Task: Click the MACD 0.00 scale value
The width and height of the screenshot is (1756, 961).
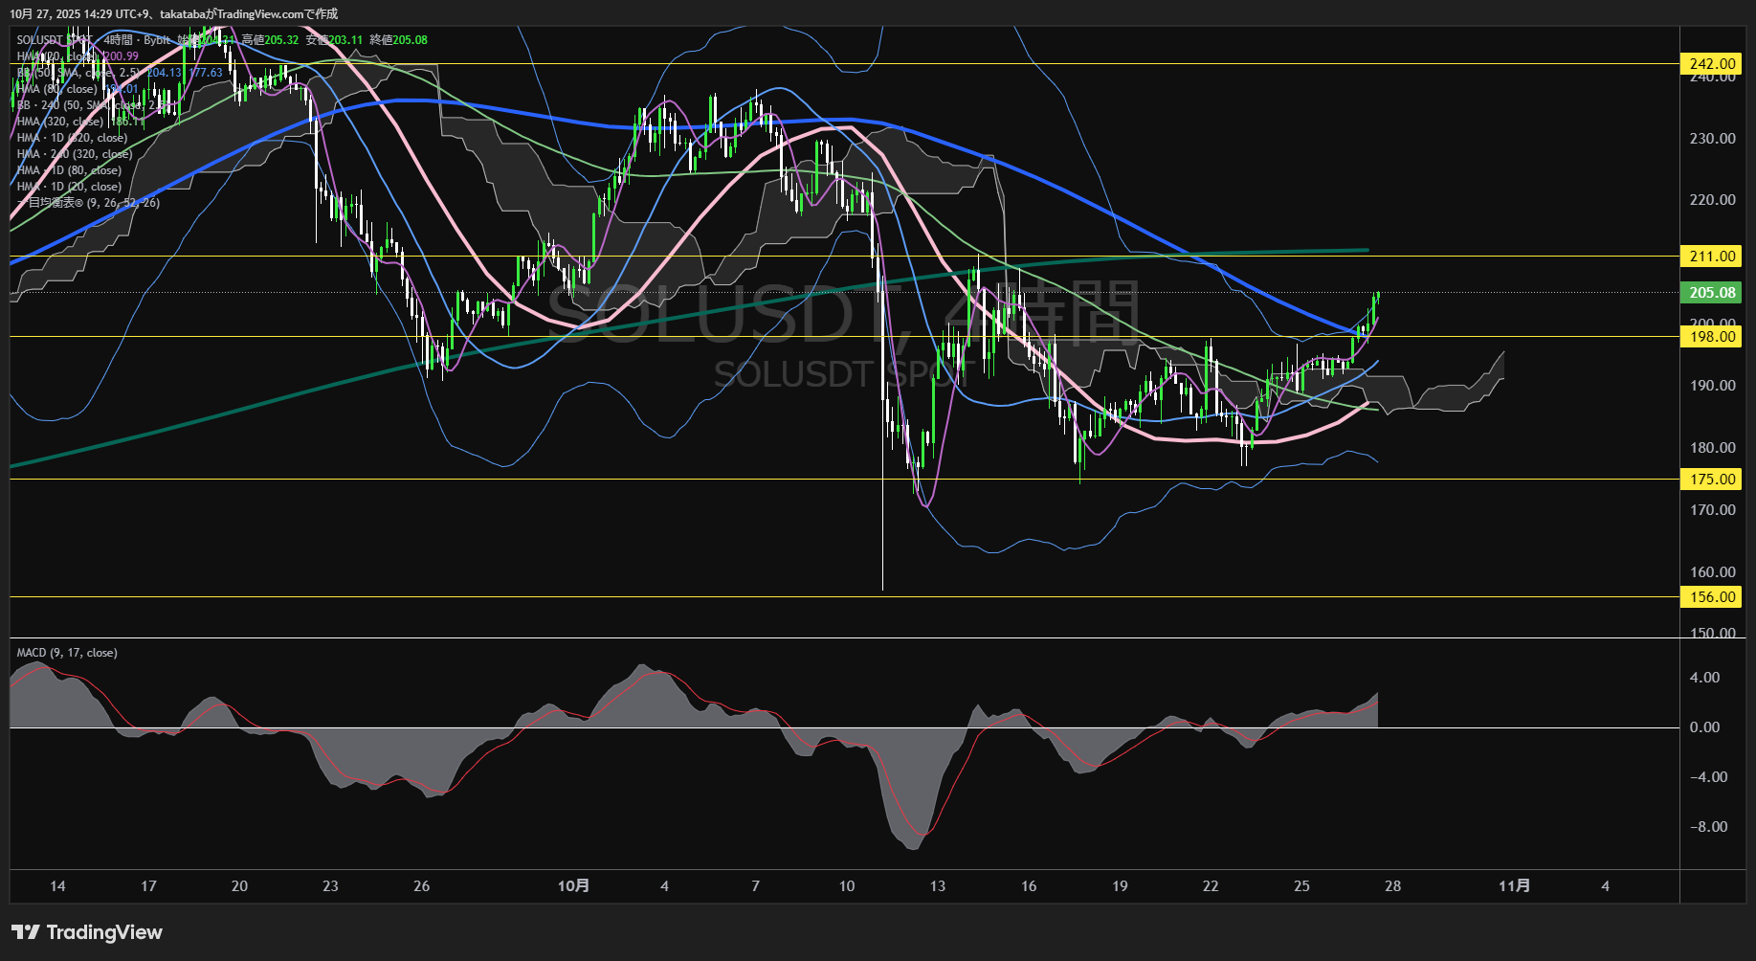Action: pos(1704,727)
